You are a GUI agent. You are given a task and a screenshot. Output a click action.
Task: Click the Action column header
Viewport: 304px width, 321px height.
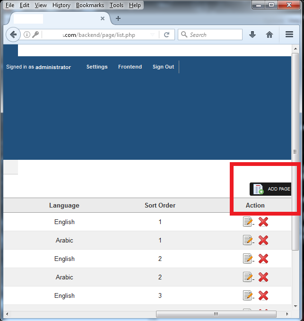(255, 205)
